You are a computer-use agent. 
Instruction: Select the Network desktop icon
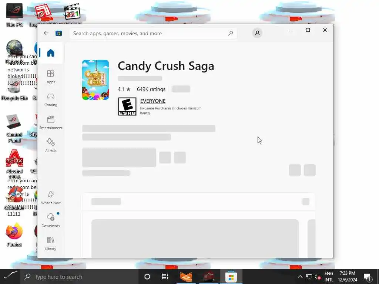14,52
